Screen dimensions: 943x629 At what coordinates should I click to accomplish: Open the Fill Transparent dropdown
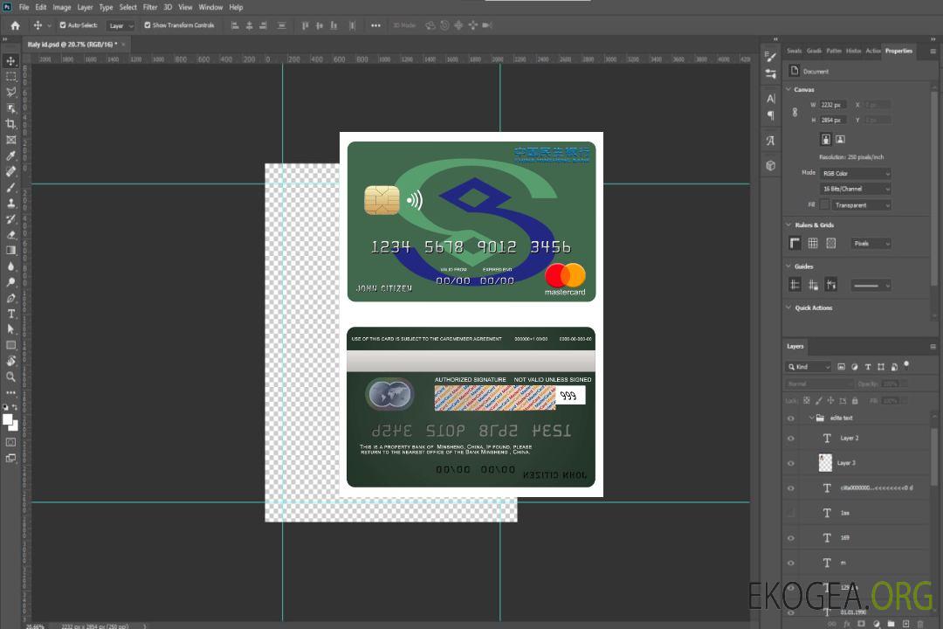point(861,205)
